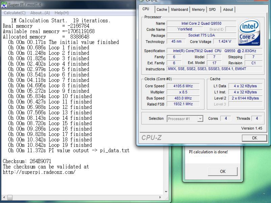Click the Intel Core 2 Quad logo
The image size is (271, 203).
tap(249, 32)
